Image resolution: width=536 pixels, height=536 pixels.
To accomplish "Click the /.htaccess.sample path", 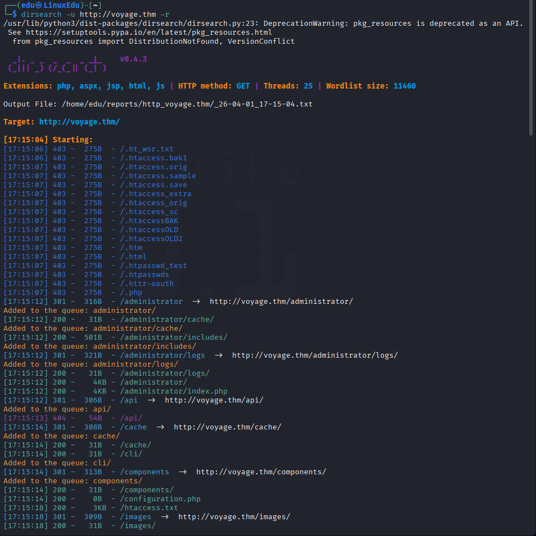I will coord(158,176).
